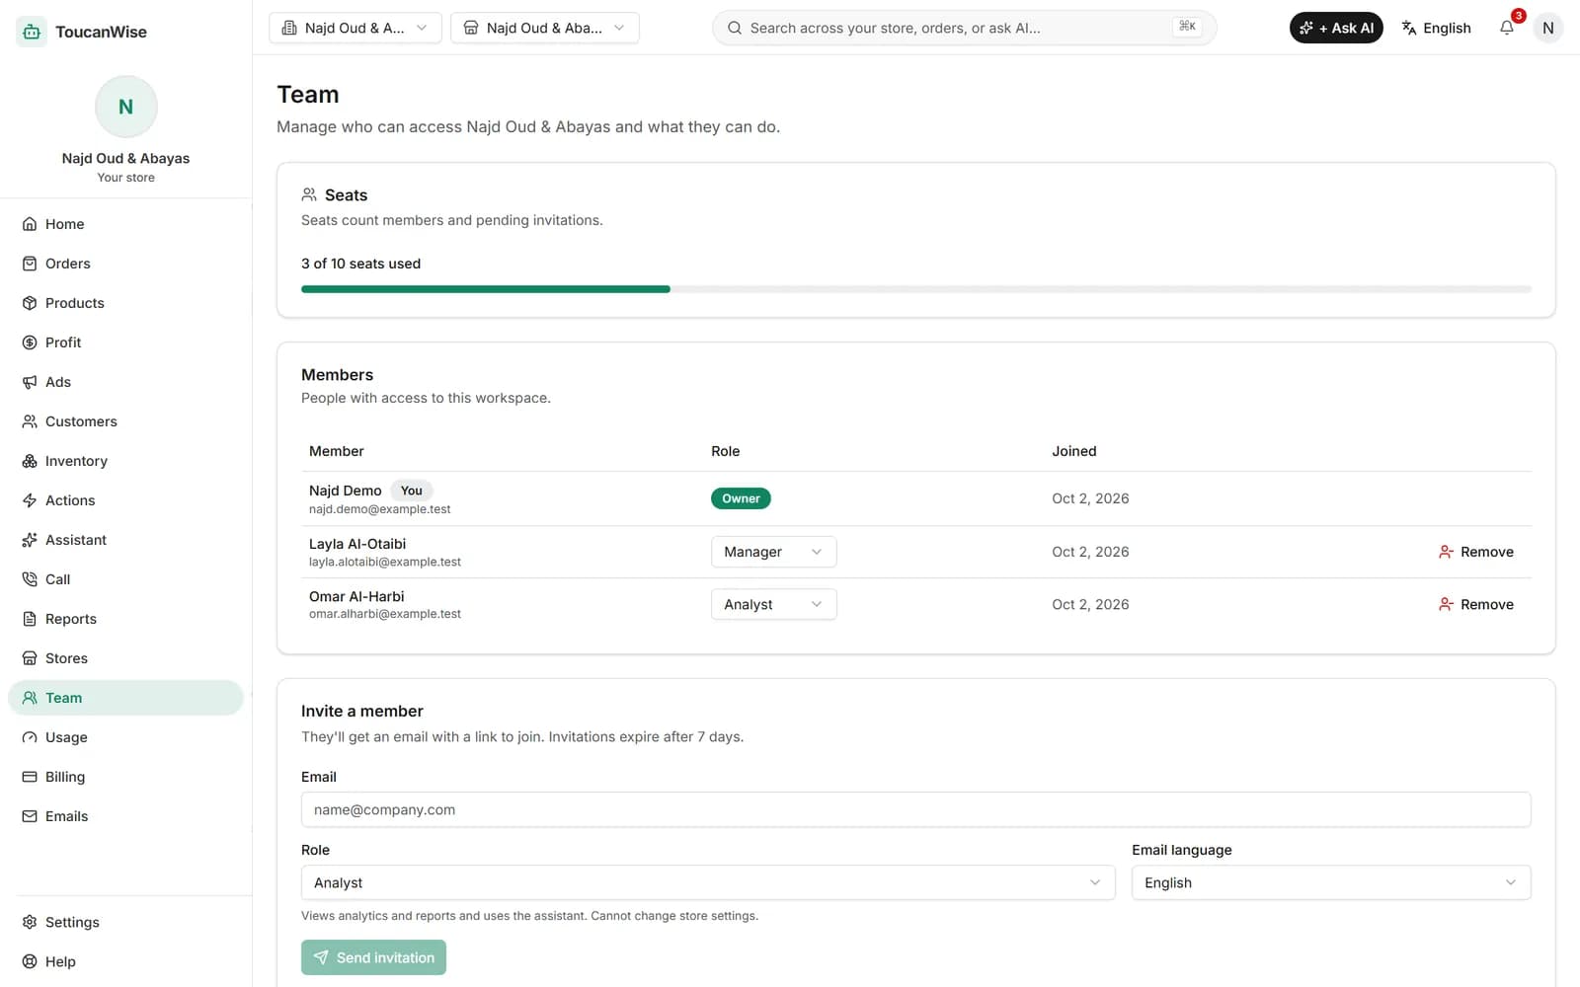The height and width of the screenshot is (987, 1580).
Task: Go to the Inventory page
Action: pyautogui.click(x=125, y=461)
